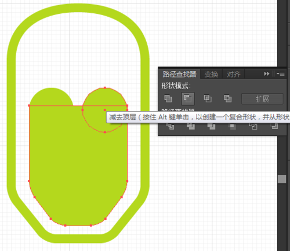This screenshot has width=290, height=251.
Task: Click the Trim pathfinder icon
Action: point(191,127)
